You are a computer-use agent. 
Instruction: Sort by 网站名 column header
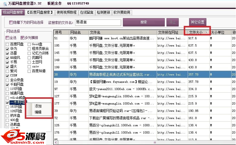[x=79, y=32]
